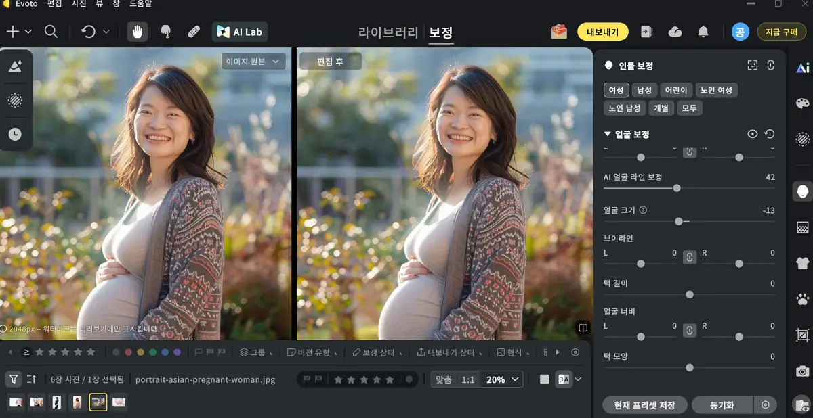The image size is (813, 418).
Task: Open the striped circle mask tool on left
Action: (x=15, y=101)
